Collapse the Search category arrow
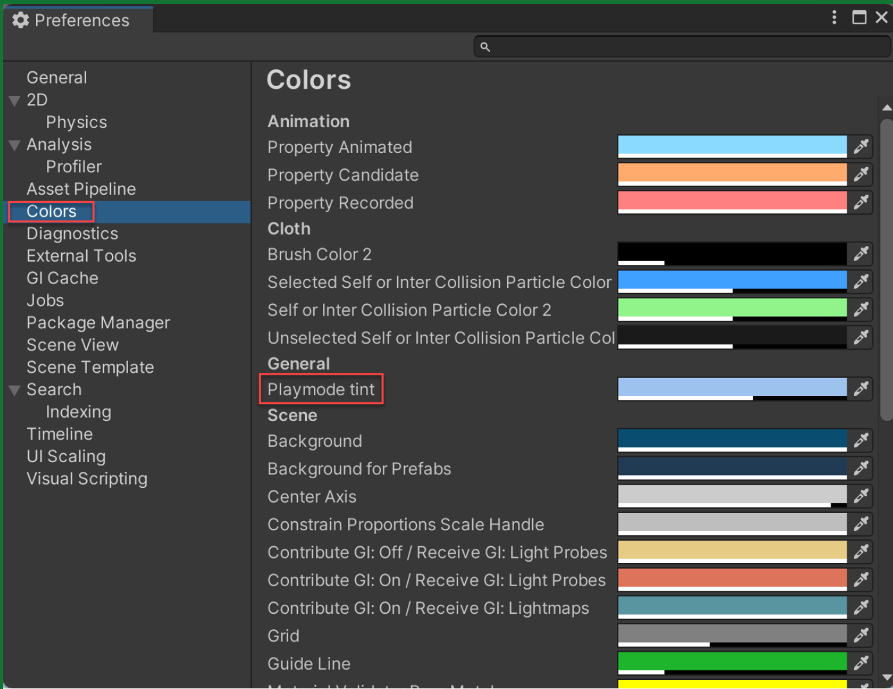 (15, 390)
